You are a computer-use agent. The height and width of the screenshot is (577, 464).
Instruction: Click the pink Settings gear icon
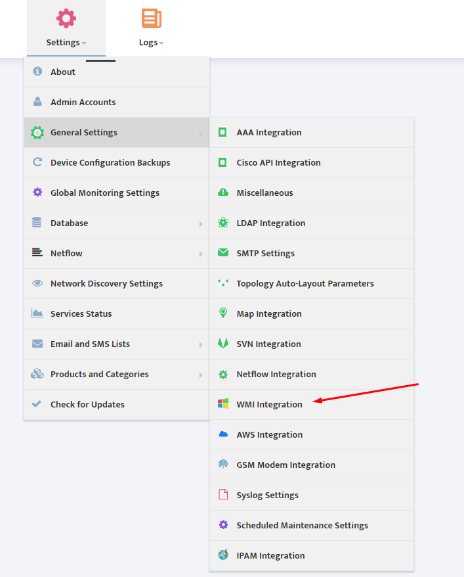[x=66, y=18]
